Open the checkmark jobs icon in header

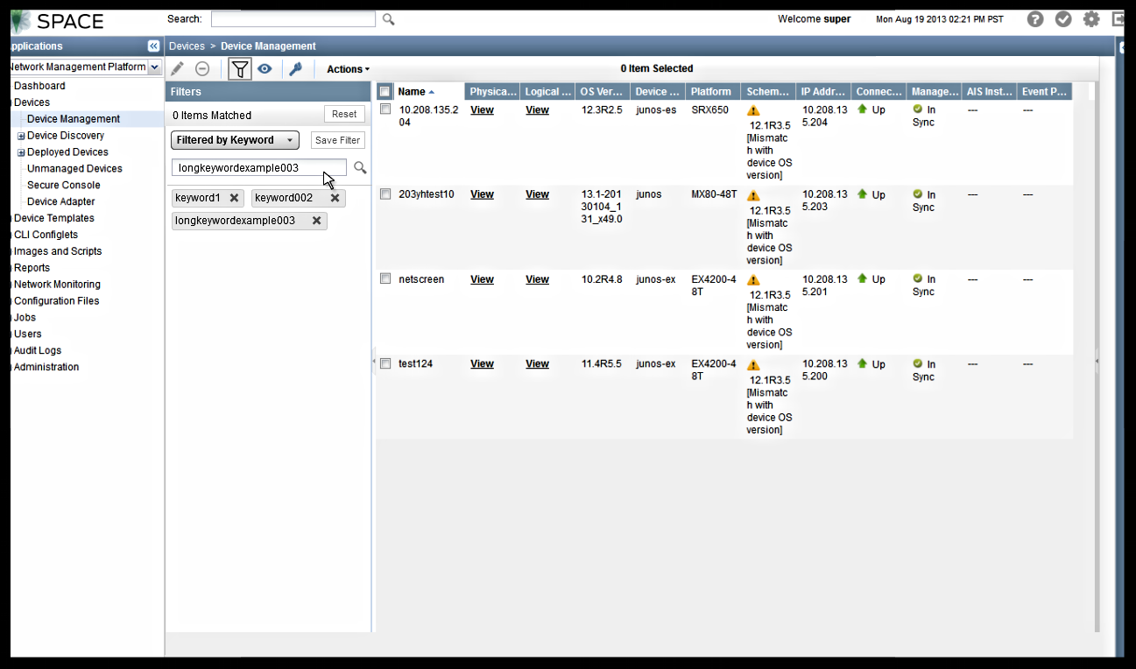pyautogui.click(x=1063, y=19)
